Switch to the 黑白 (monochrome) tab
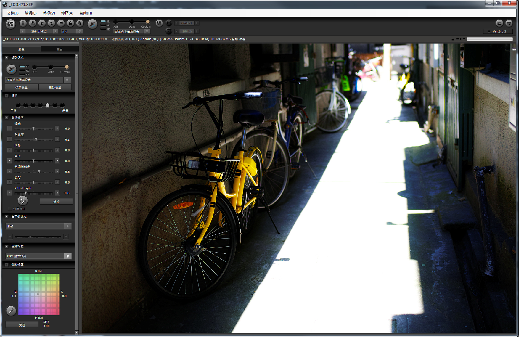Viewport: 519px width, 337px height. pyautogui.click(x=60, y=49)
